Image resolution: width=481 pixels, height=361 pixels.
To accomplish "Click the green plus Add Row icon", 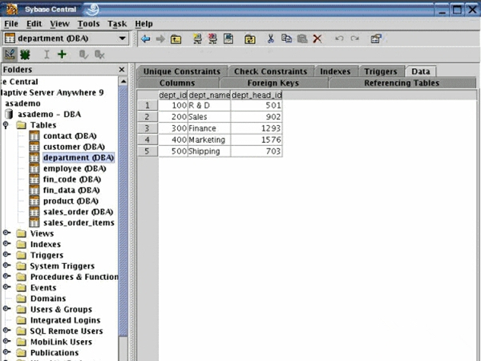I will (62, 55).
